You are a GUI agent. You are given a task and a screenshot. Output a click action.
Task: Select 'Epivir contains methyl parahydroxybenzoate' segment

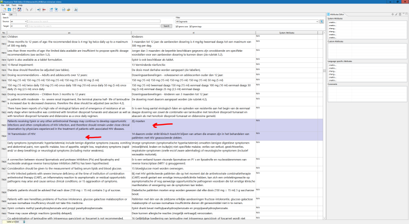(69, 208)
